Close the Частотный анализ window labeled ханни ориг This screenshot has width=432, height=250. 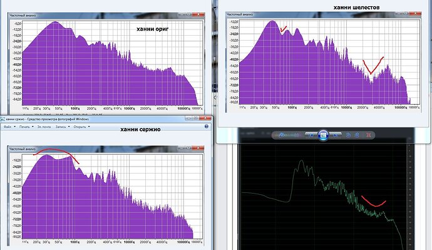click(x=198, y=14)
